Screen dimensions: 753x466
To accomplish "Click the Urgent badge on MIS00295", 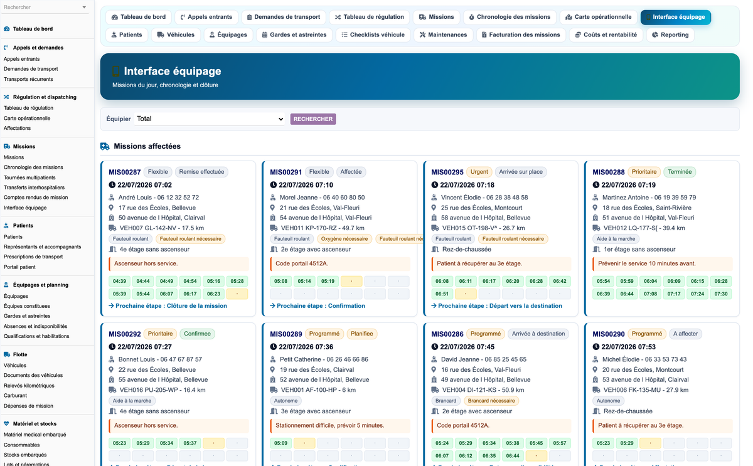I will click(479, 172).
